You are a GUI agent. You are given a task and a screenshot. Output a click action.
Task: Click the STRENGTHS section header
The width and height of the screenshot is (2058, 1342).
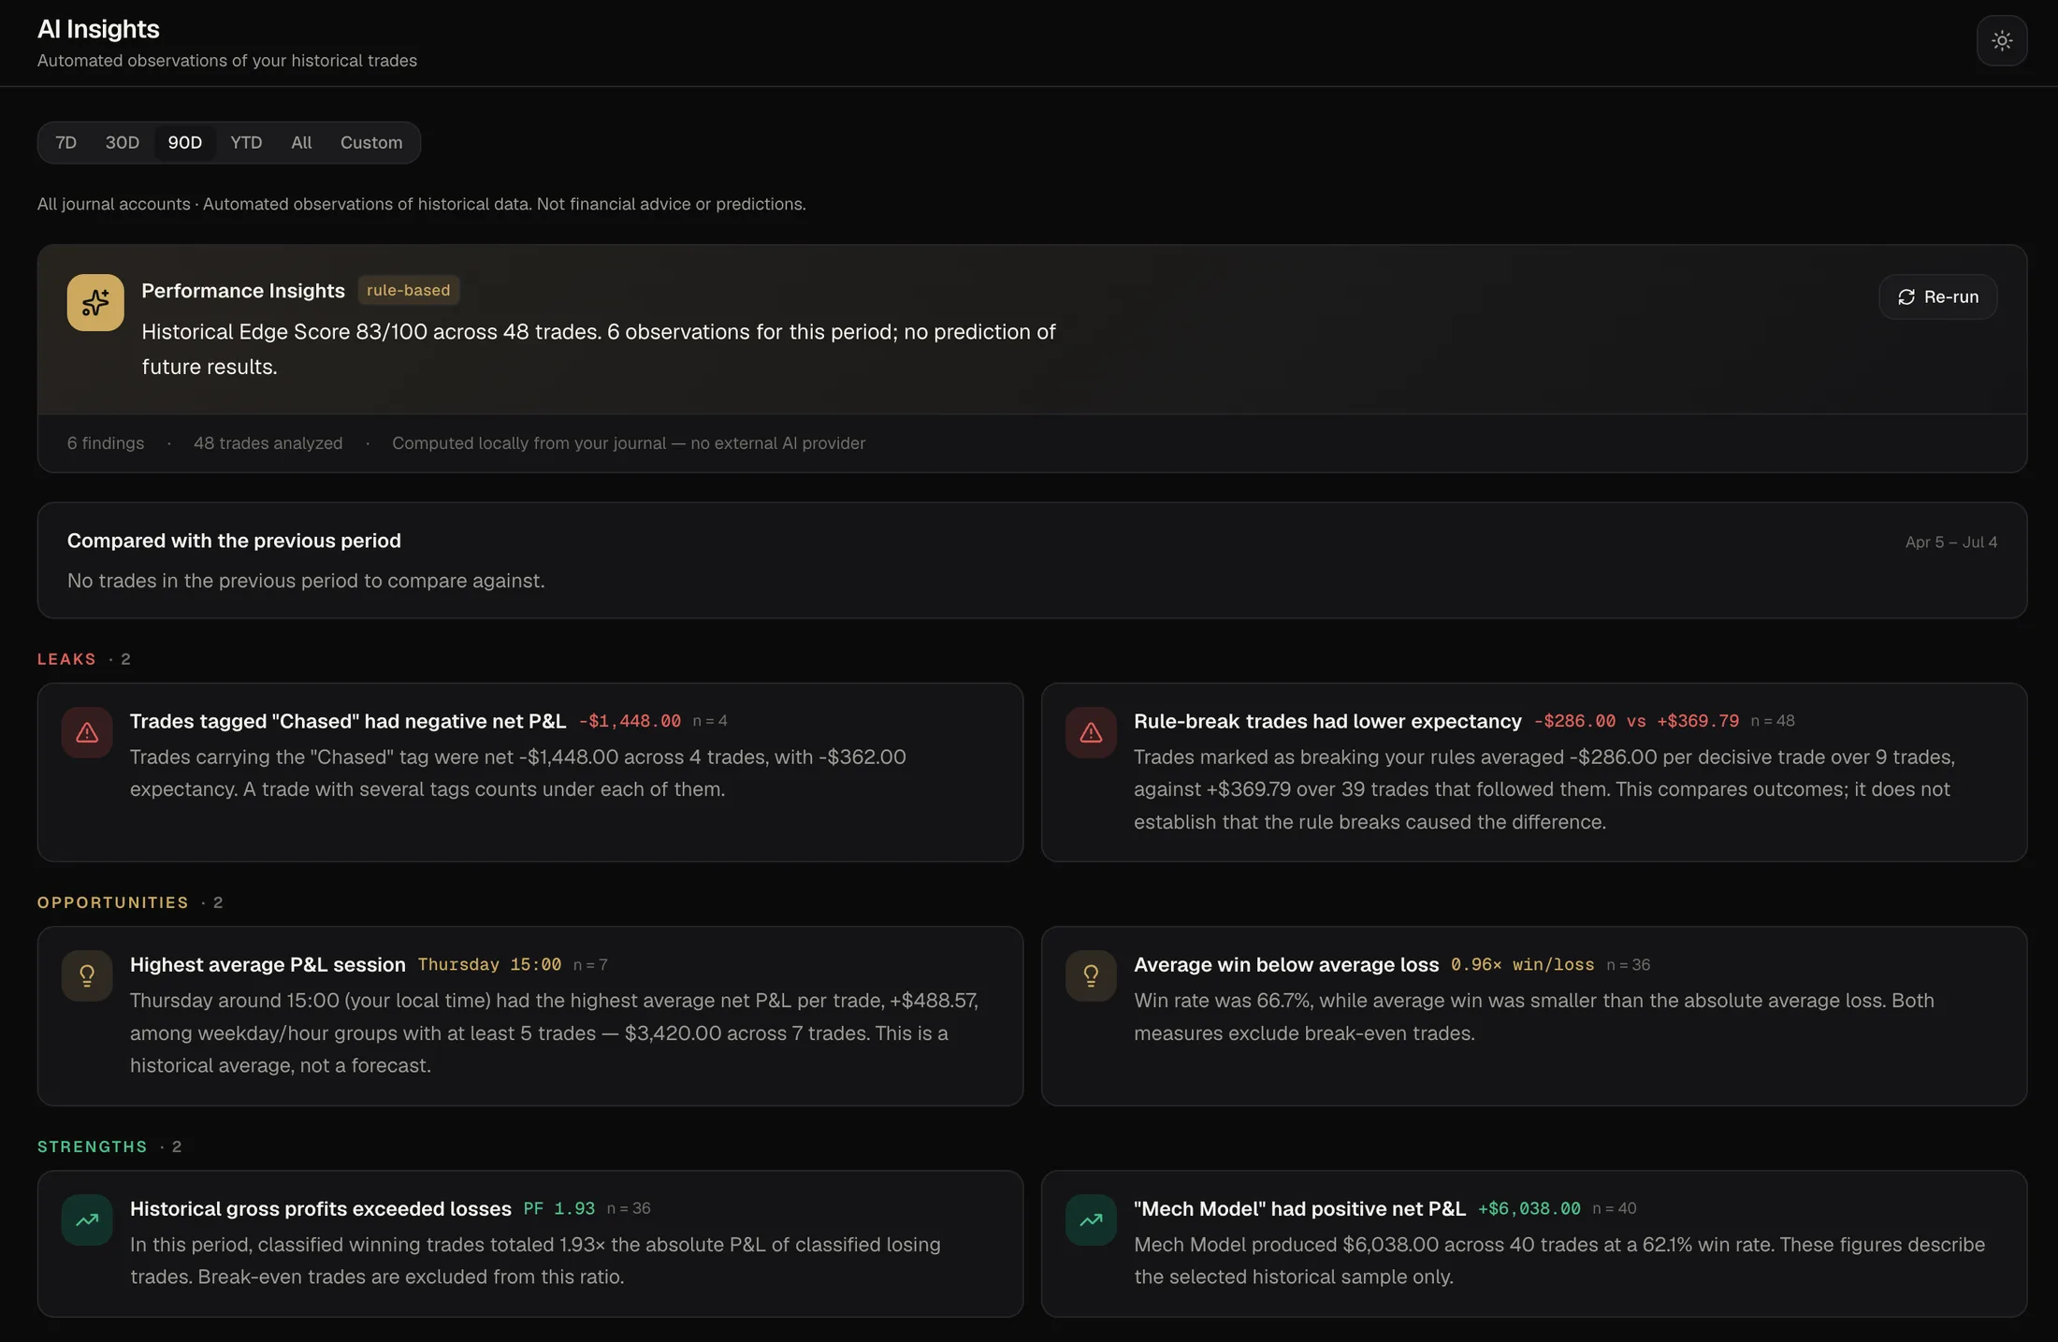93,1147
